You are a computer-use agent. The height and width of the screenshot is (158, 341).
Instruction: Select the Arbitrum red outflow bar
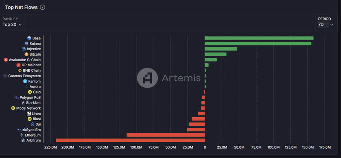(130, 141)
